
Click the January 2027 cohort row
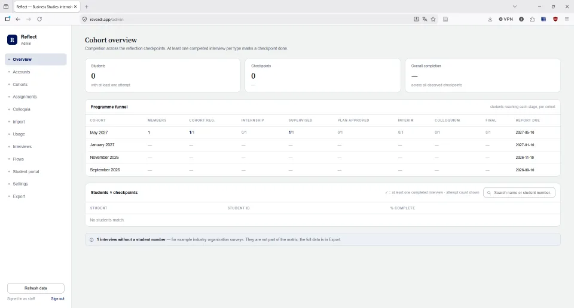pos(322,144)
